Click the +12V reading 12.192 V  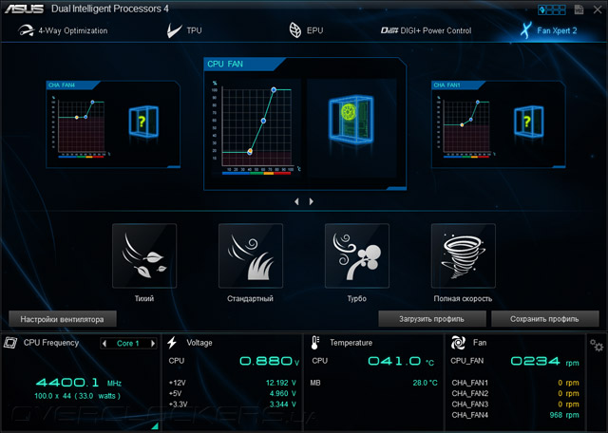click(x=281, y=383)
